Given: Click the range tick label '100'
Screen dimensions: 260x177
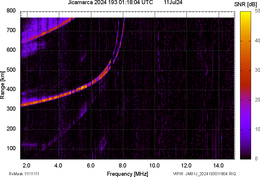Looking at the screenshot, I should click(x=11, y=148).
